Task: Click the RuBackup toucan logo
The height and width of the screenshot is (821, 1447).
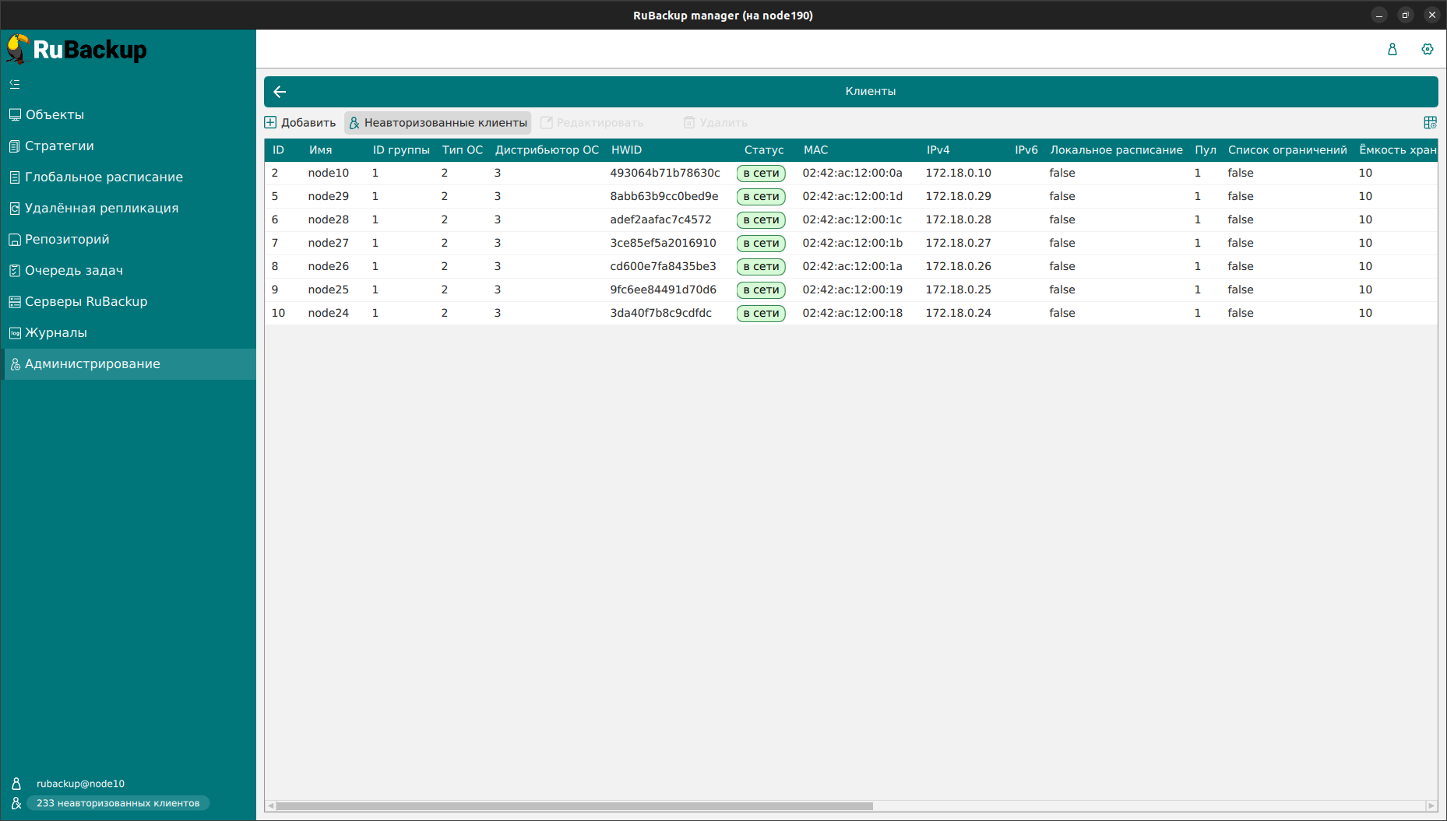Action: (x=18, y=49)
